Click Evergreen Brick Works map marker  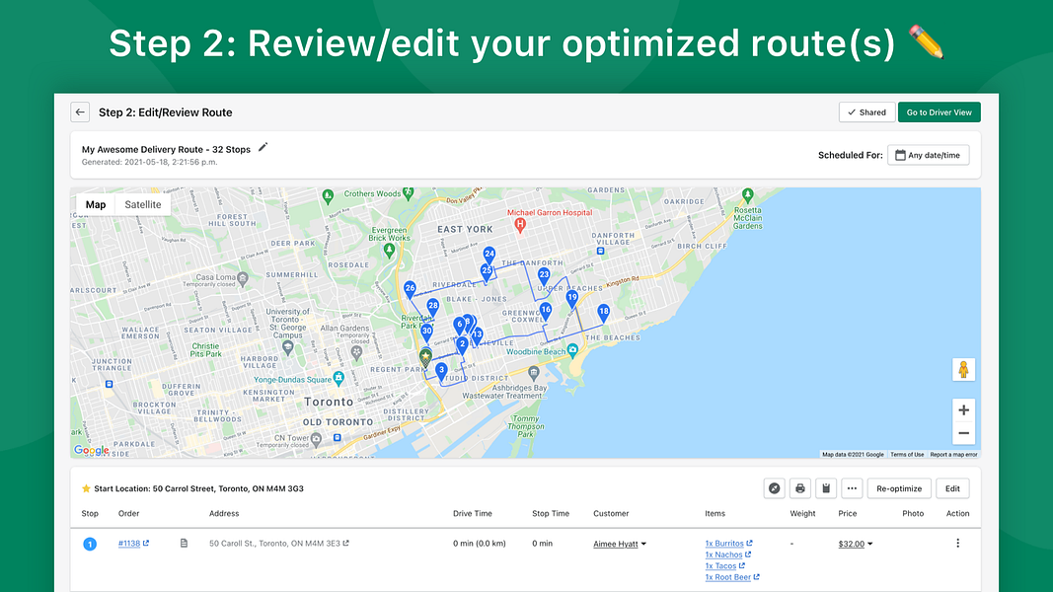[x=389, y=250]
